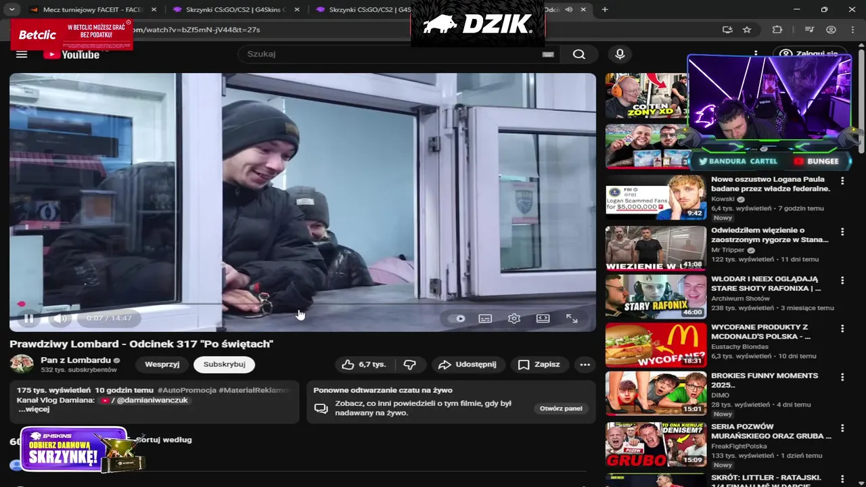Close the Betclic ad overlay

(x=129, y=22)
